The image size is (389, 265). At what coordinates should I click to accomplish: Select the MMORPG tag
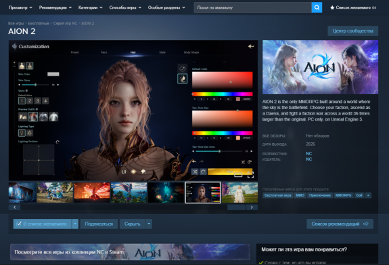click(x=344, y=195)
